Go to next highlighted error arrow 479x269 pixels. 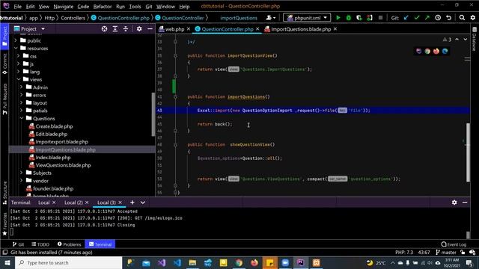point(466,40)
